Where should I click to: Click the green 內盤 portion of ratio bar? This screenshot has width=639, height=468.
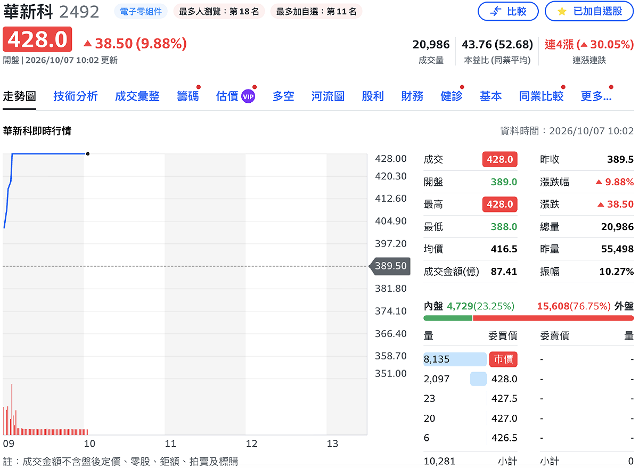[448, 318]
